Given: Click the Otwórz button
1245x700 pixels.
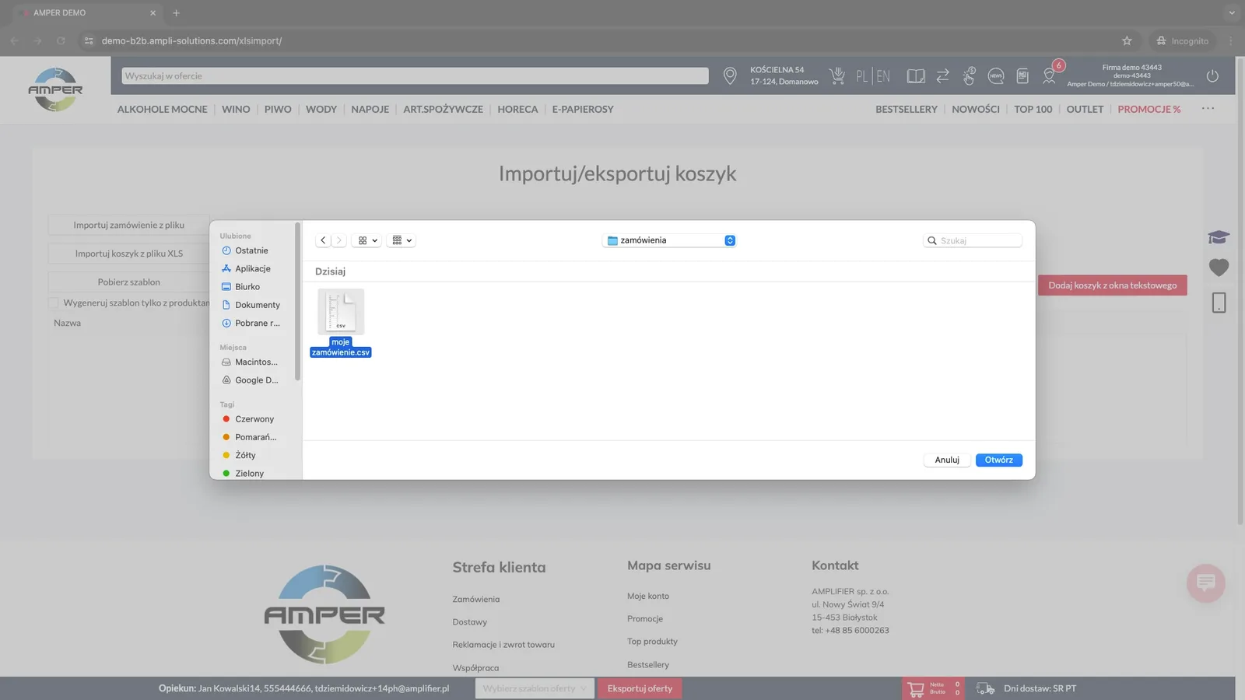Looking at the screenshot, I should pyautogui.click(x=999, y=460).
